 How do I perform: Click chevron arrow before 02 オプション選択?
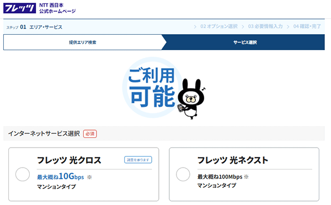pos(195,27)
